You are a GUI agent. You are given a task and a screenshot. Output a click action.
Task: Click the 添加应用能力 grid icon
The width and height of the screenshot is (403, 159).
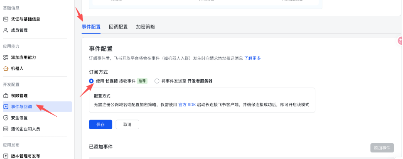point(6,57)
